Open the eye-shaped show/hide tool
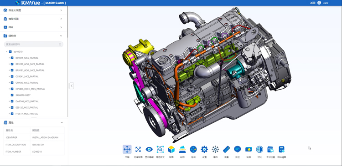This screenshot has height=166, width=342. [x=149, y=149]
